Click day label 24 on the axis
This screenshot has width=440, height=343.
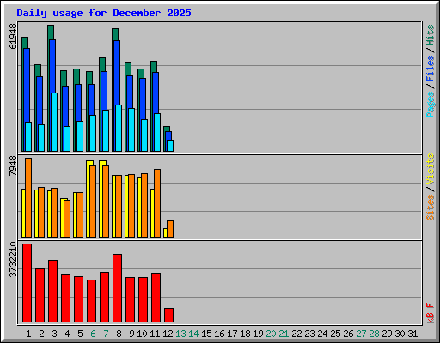coord(322,334)
